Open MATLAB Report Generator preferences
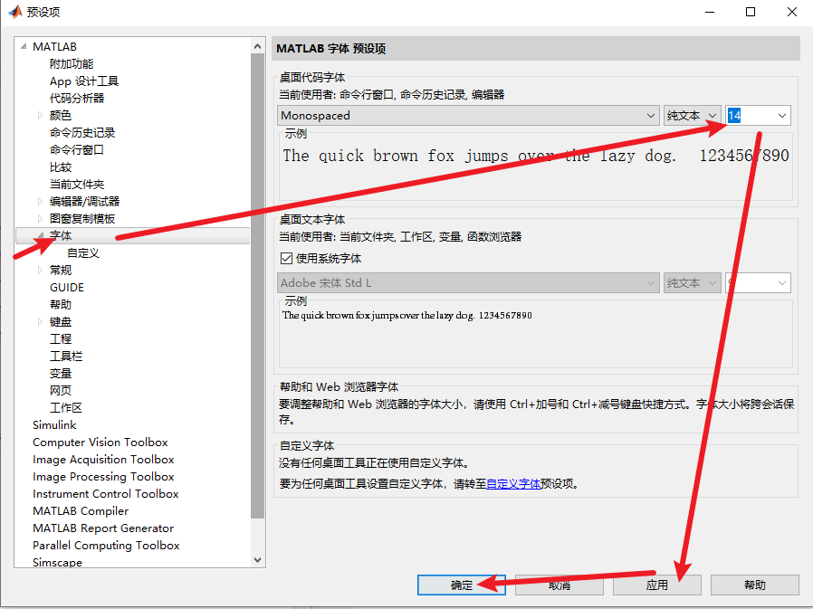This screenshot has height=609, width=813. (x=103, y=528)
